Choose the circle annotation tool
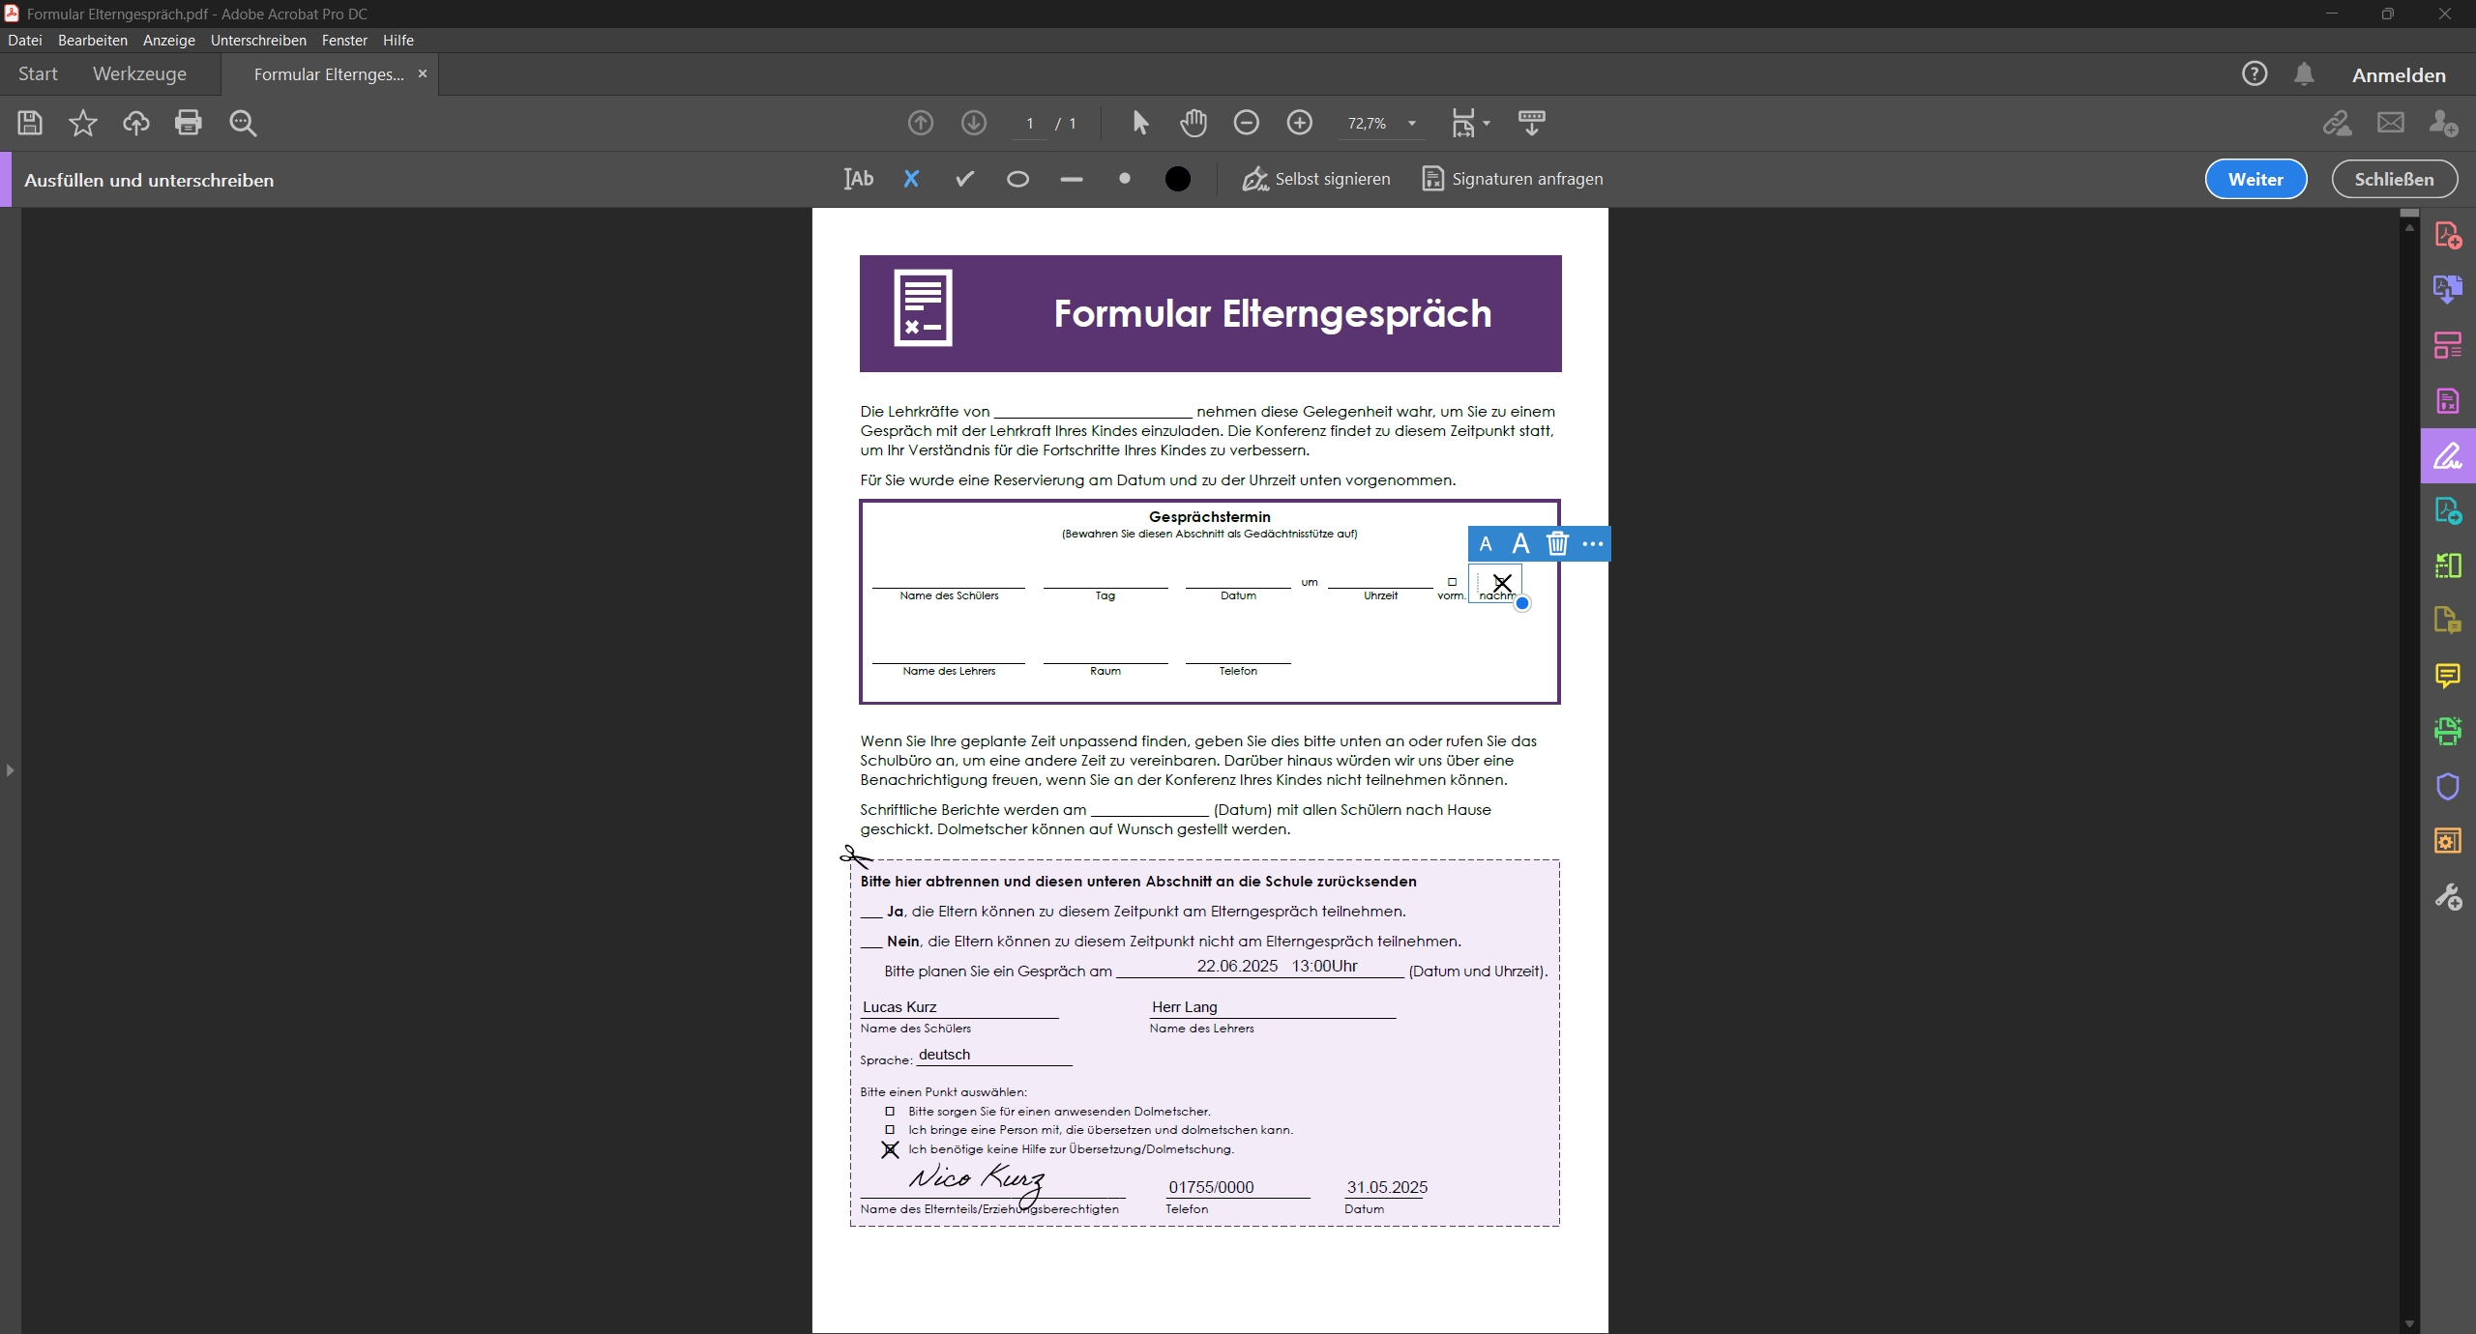The width and height of the screenshot is (2476, 1334). tap(1017, 179)
